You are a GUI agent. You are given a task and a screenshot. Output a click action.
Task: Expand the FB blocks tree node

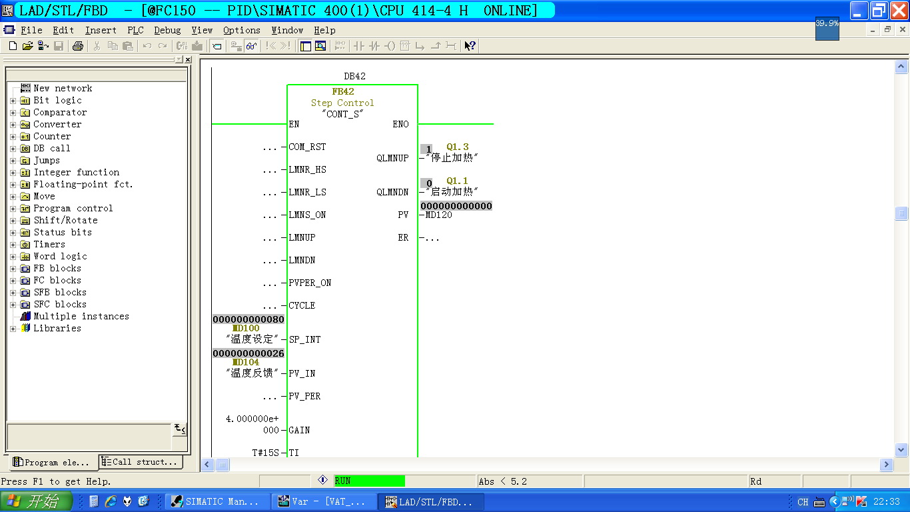[13, 269]
